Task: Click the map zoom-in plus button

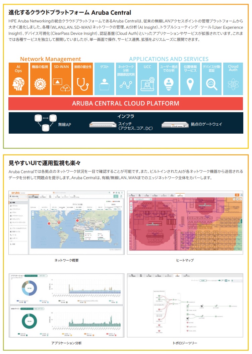Action: [x=33, y=212]
